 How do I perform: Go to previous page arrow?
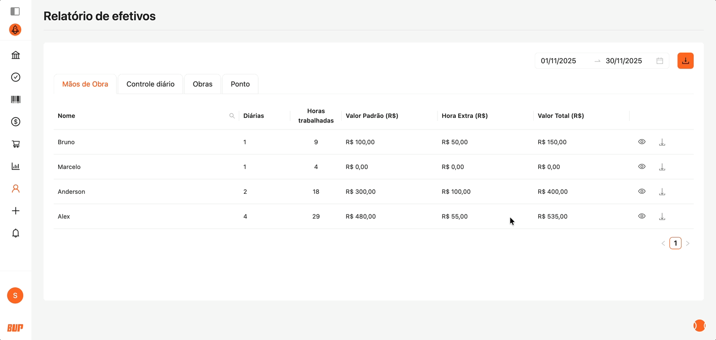point(663,243)
